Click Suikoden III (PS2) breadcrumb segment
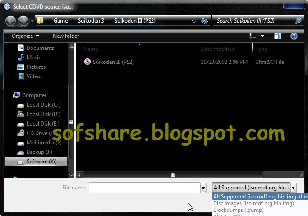Screen dimensions: 308x216 click(135, 21)
